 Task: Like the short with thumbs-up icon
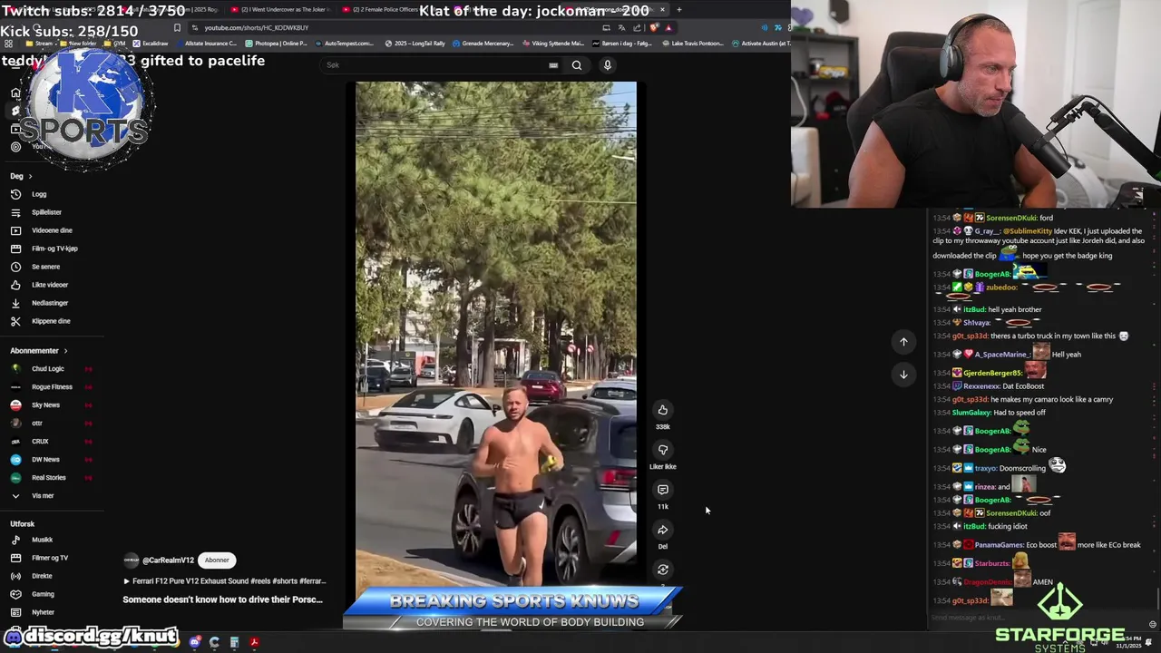[x=663, y=410]
